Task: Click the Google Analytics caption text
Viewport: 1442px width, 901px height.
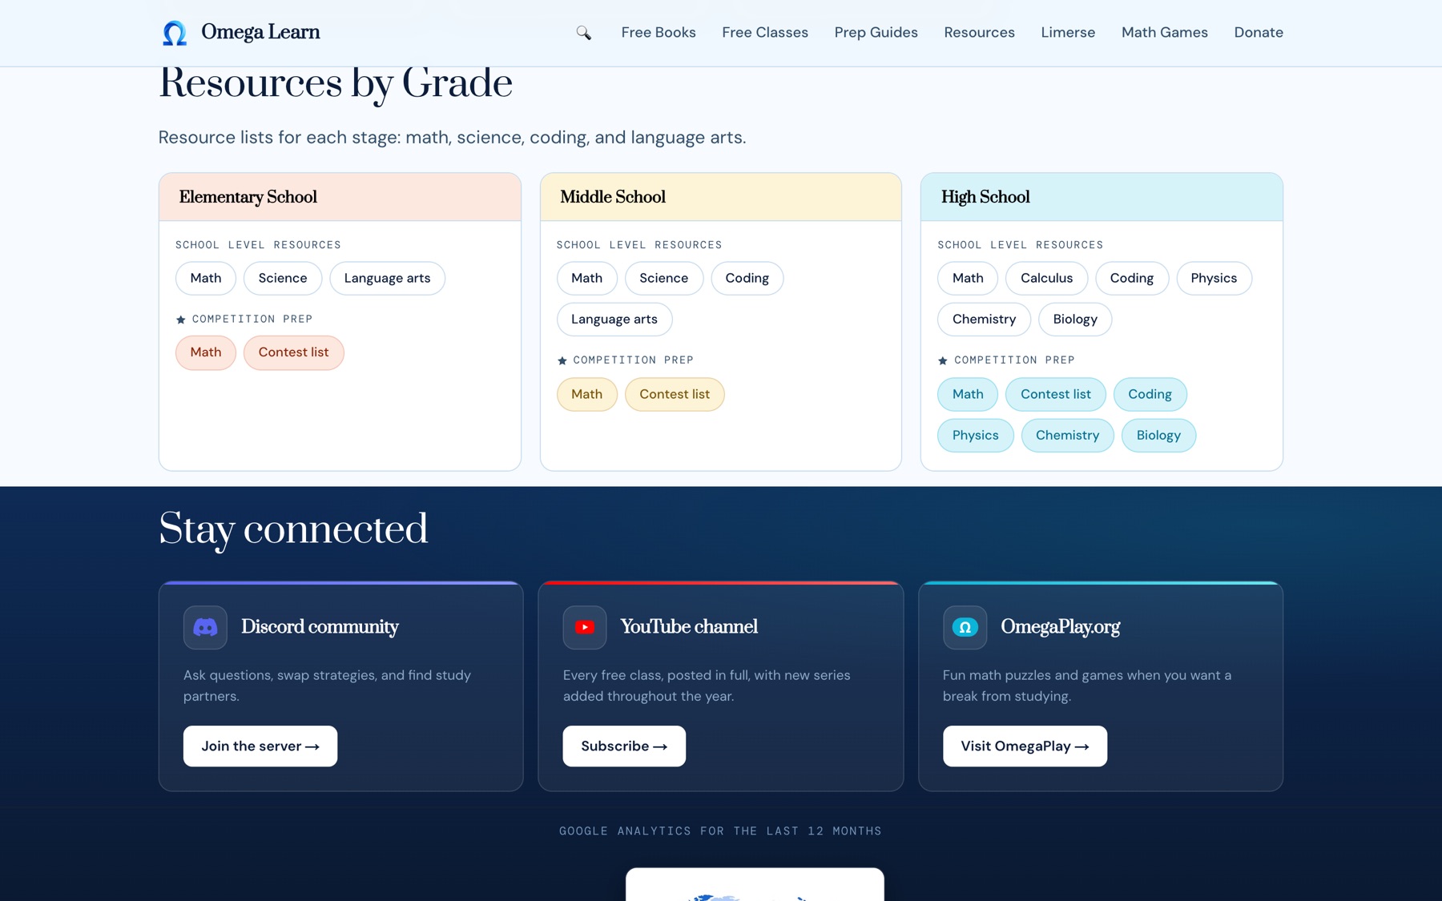Action: tap(720, 831)
